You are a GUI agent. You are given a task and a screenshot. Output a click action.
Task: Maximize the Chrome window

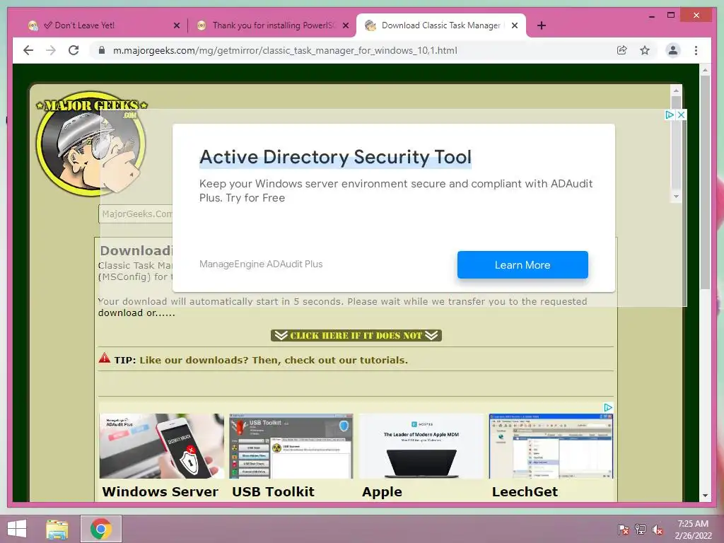(671, 16)
